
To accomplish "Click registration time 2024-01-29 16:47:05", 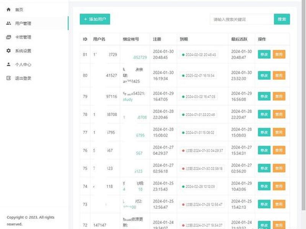I will (163, 97).
